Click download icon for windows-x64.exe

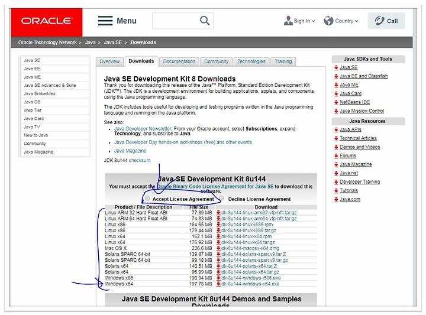click(218, 284)
